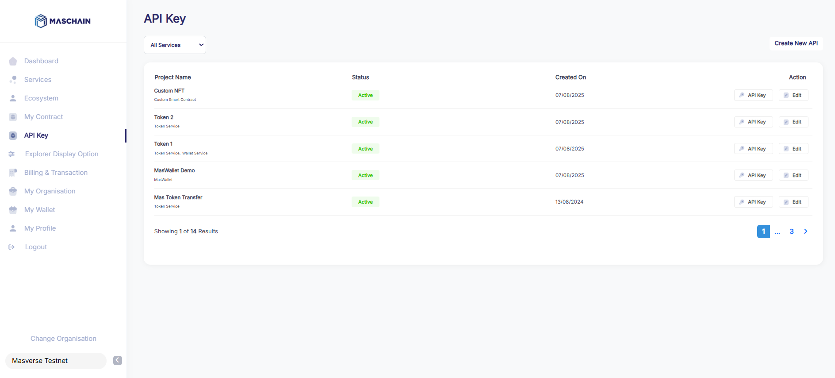Image resolution: width=835 pixels, height=378 pixels.
Task: Click the Custom Smart Contract subtitle
Action: tap(175, 100)
